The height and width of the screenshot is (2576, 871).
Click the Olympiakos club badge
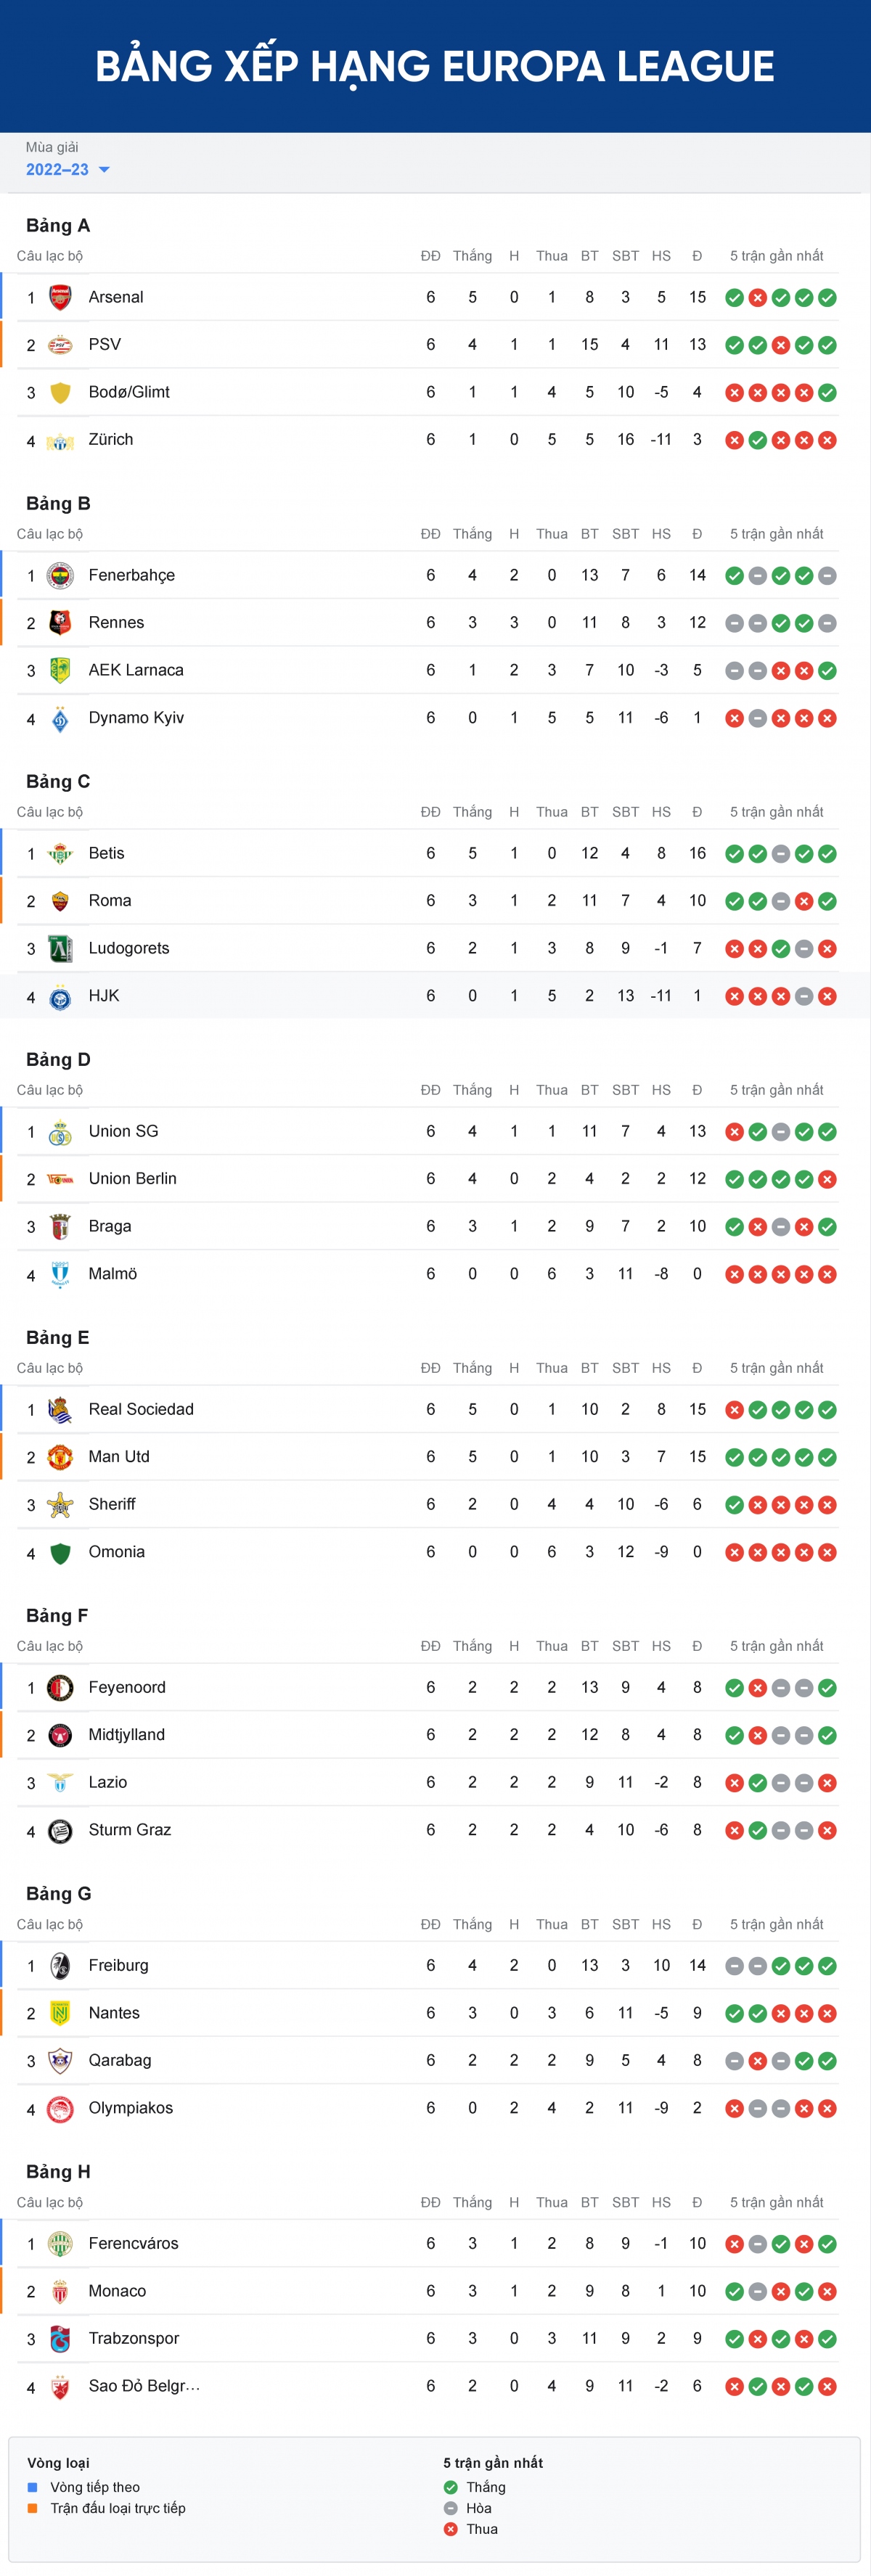[x=60, y=2108]
